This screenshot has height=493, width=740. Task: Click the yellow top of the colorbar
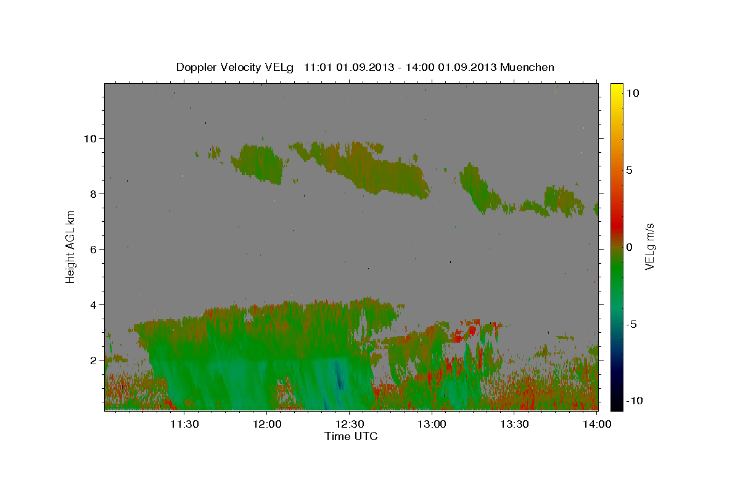616,91
